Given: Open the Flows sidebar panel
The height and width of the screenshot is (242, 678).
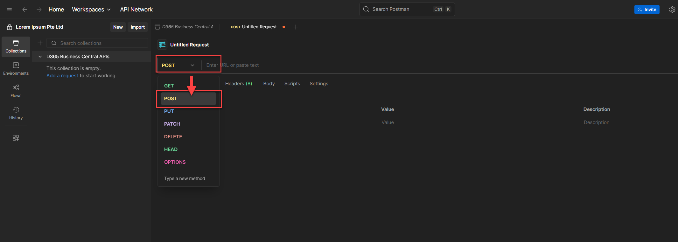Looking at the screenshot, I should tap(16, 91).
